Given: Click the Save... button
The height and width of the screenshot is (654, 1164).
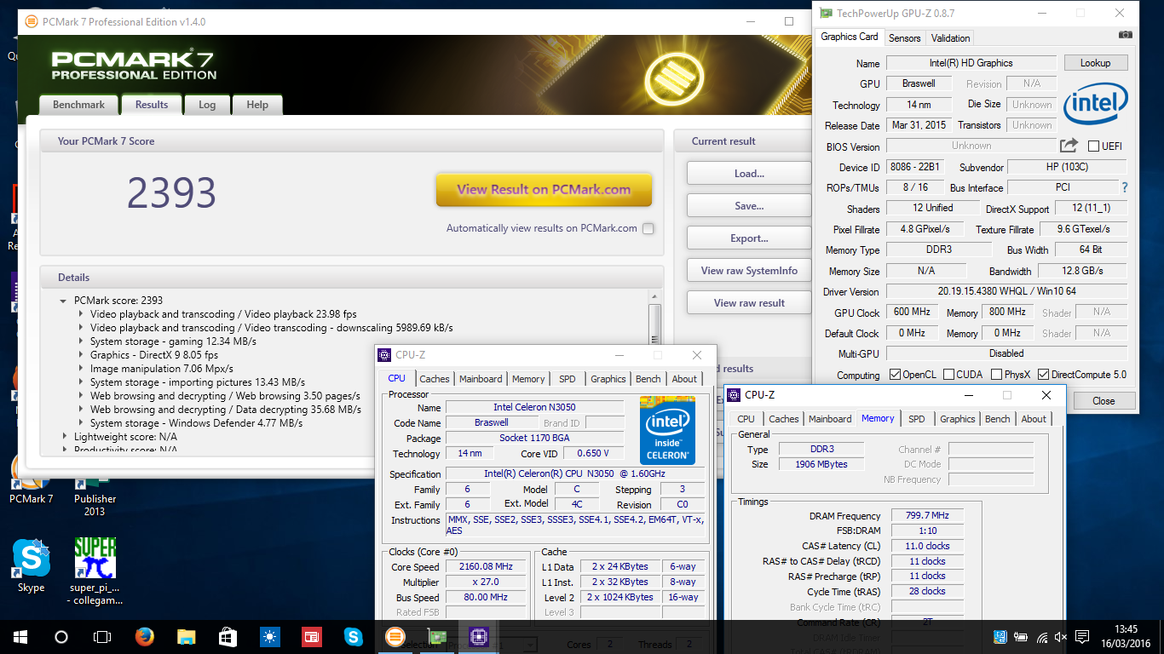Looking at the screenshot, I should [x=749, y=206].
